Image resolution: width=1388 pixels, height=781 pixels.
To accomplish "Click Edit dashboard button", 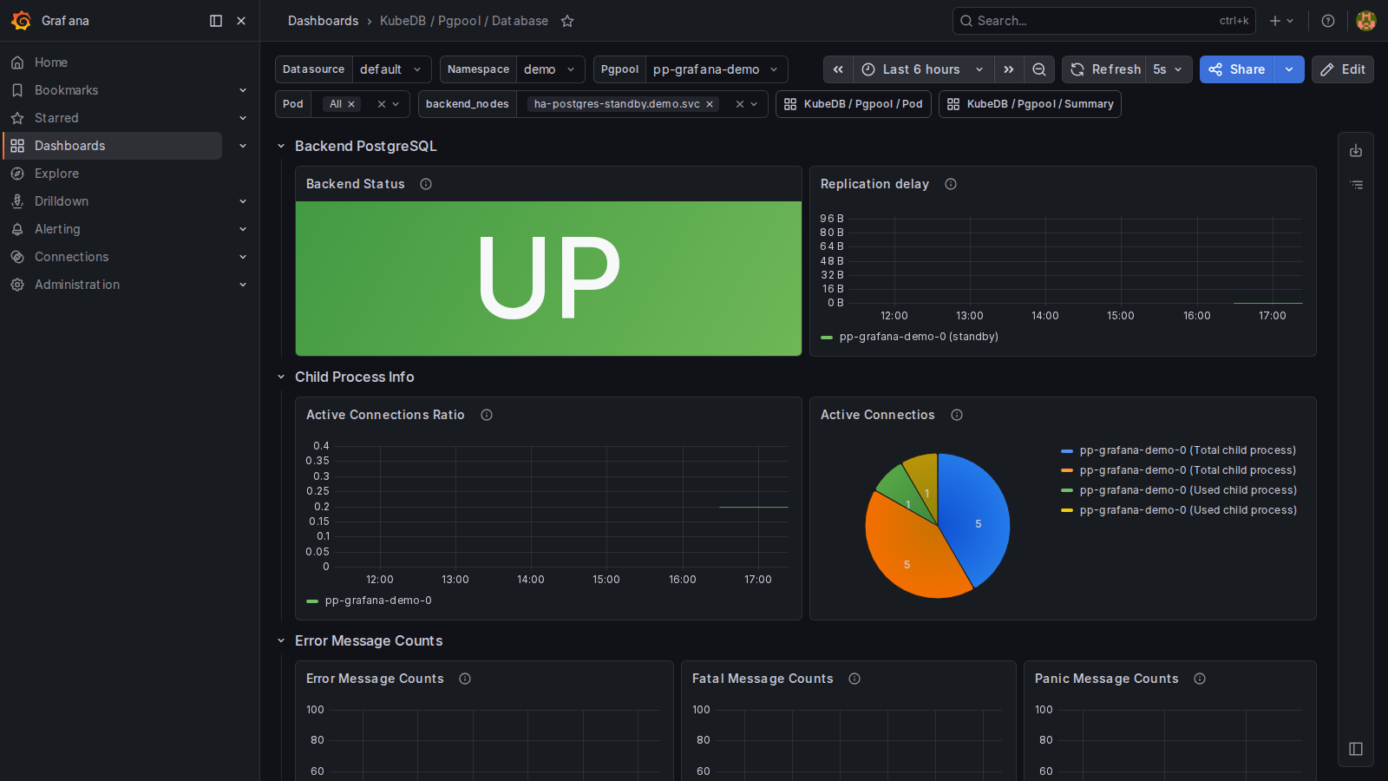I will 1343,69.
